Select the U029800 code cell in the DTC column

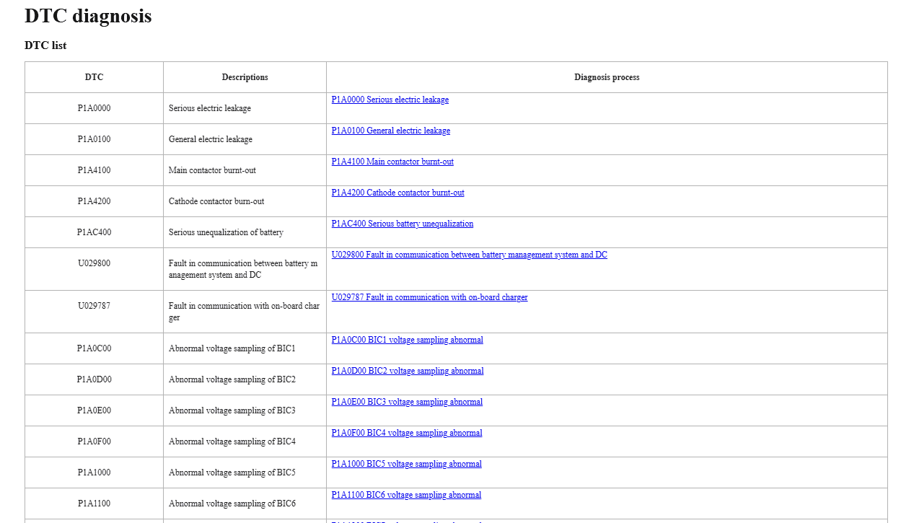coord(94,263)
